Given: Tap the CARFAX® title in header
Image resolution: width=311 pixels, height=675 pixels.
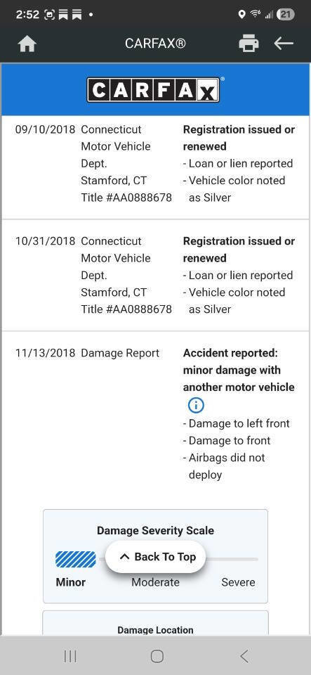Looking at the screenshot, I should [156, 44].
